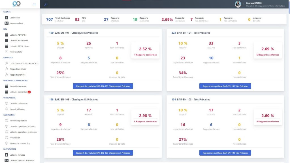Click the Liste des factures icon
This screenshot has width=290, height=163.
point(7,155)
